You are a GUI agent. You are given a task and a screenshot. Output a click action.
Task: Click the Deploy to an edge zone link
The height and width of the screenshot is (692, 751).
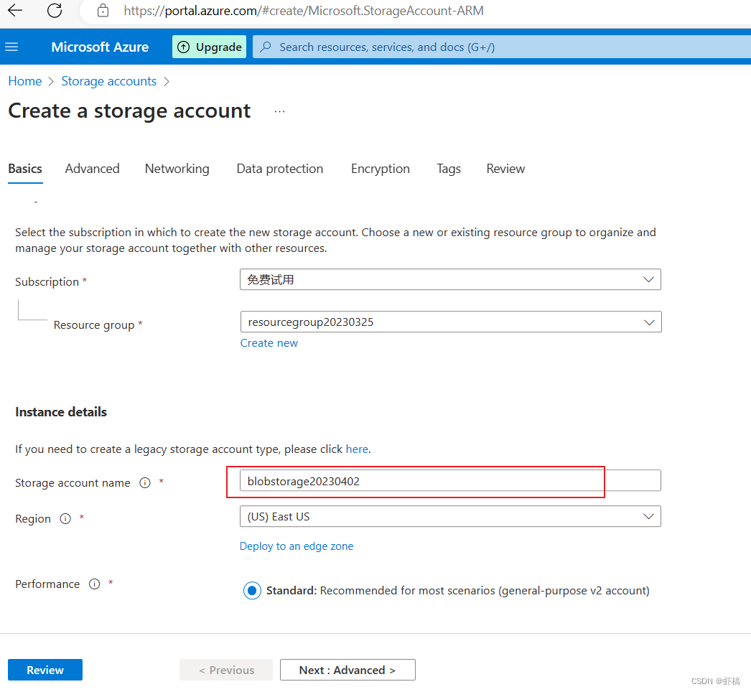point(296,546)
